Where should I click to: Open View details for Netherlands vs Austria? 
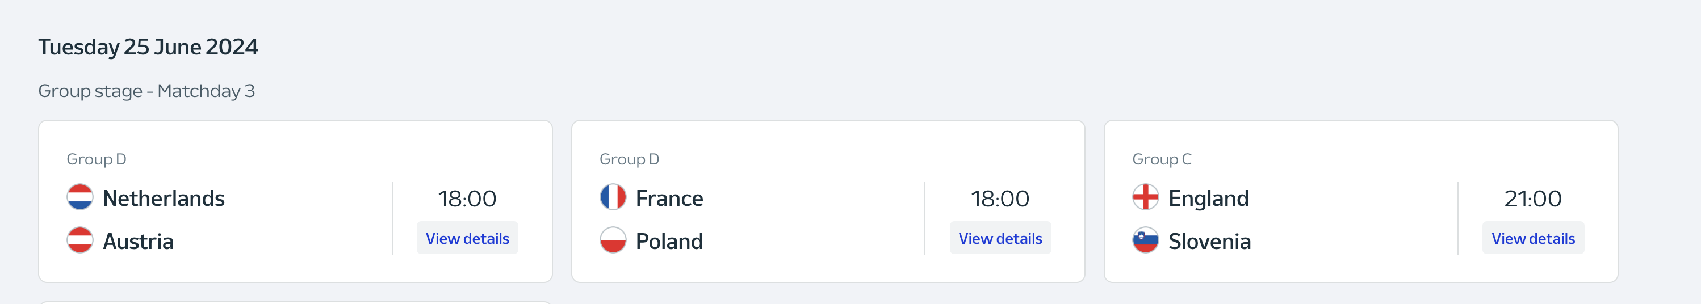click(467, 238)
